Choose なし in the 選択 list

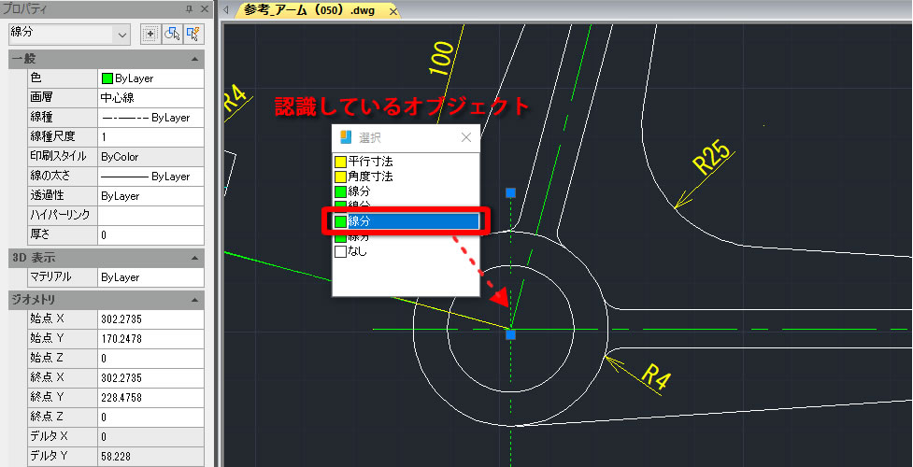click(x=406, y=252)
